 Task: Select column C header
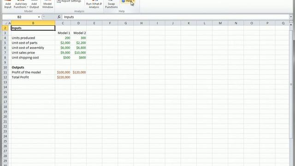pos(63,23)
